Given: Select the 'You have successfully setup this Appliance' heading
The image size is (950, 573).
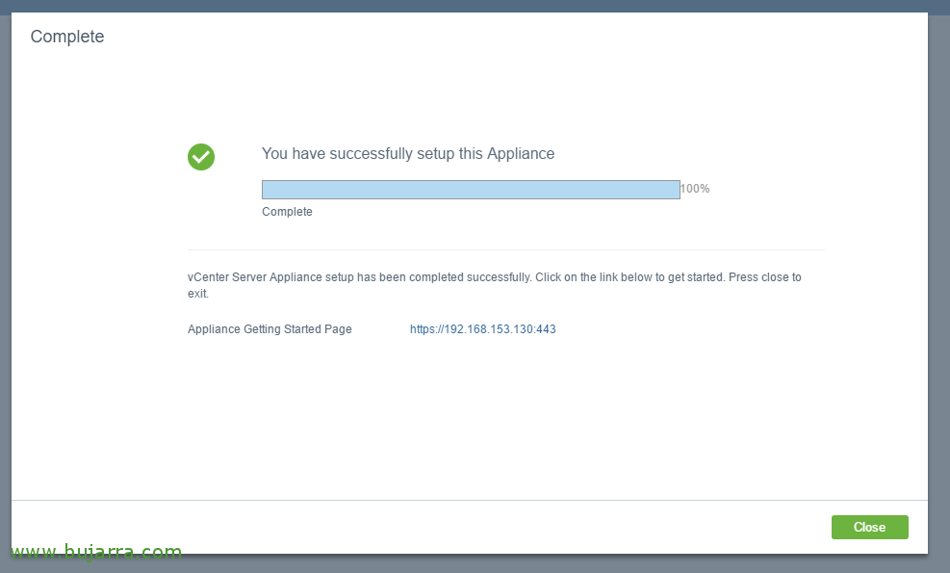Looking at the screenshot, I should (x=408, y=153).
